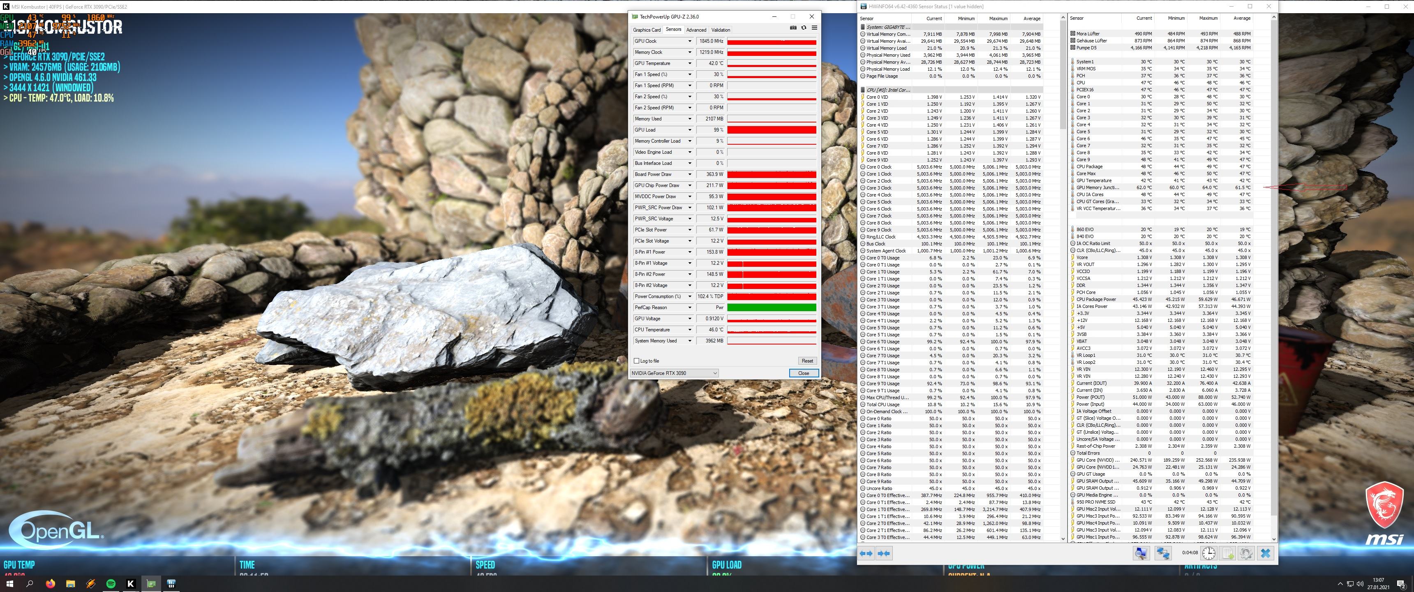Click HWiNFO expand columns arrows icon
Image resolution: width=1414 pixels, height=592 pixels.
pos(866,553)
